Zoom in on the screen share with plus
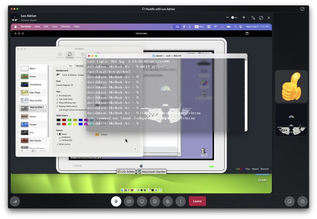317x219 pixels. point(244,17)
